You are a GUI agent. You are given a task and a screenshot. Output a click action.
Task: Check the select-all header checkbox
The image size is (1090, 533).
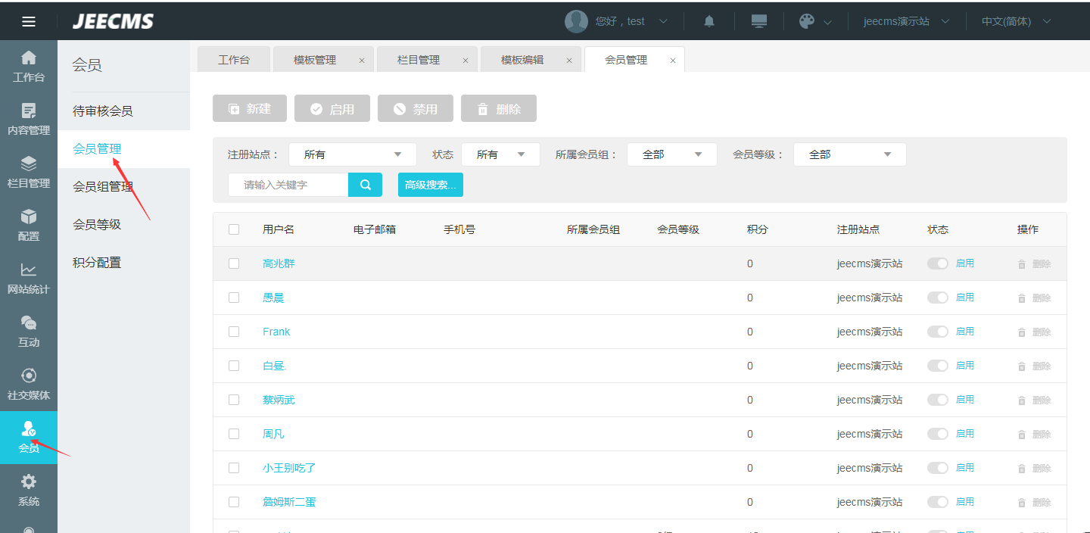click(x=234, y=229)
